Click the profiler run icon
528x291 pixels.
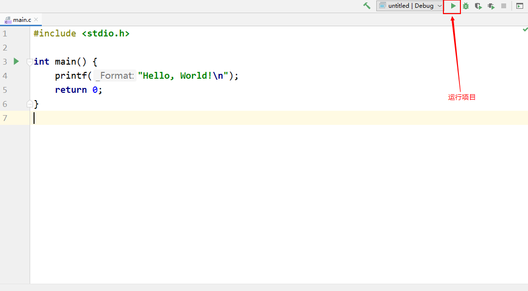pyautogui.click(x=491, y=6)
